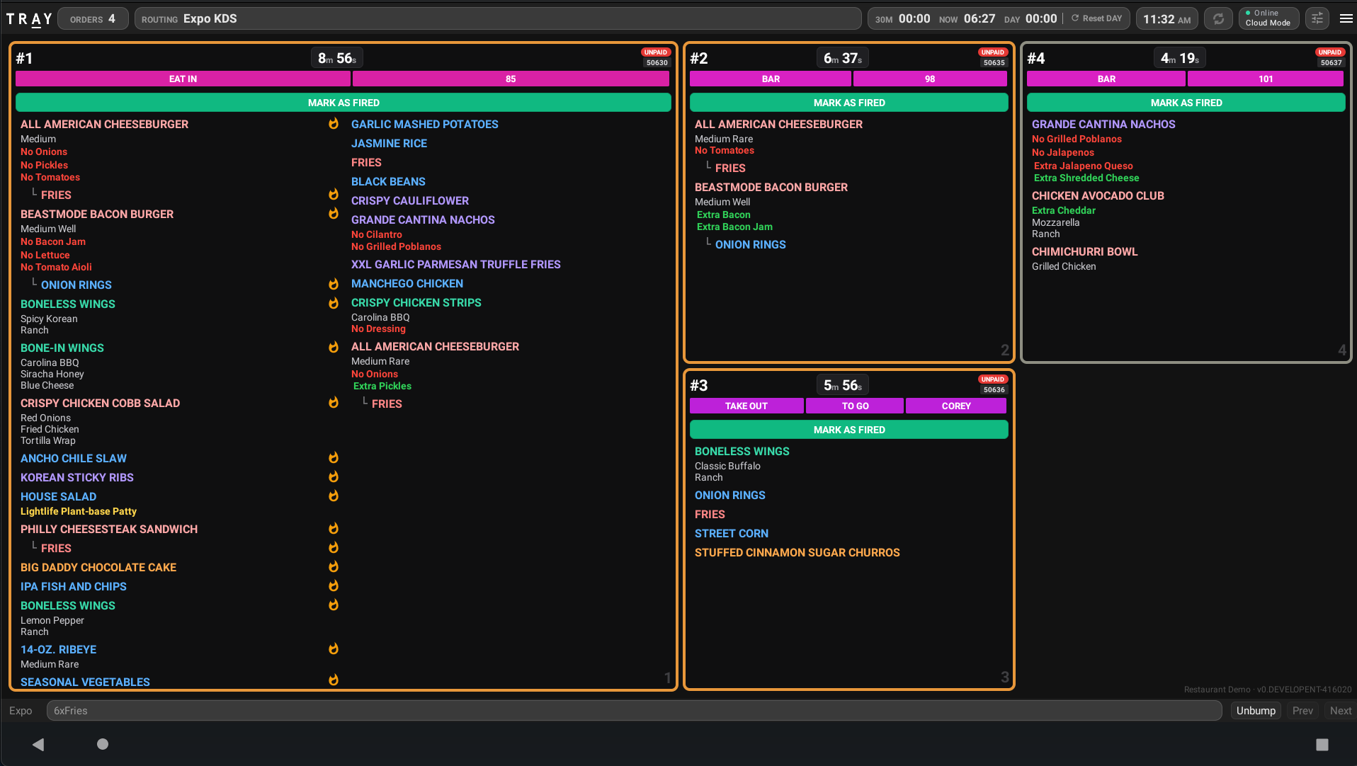Click the Next page button
This screenshot has width=1357, height=766.
pyautogui.click(x=1340, y=711)
